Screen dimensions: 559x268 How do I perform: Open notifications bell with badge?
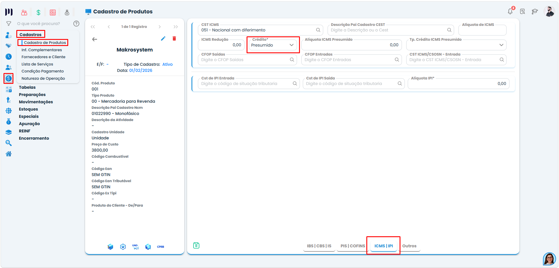pos(510,11)
